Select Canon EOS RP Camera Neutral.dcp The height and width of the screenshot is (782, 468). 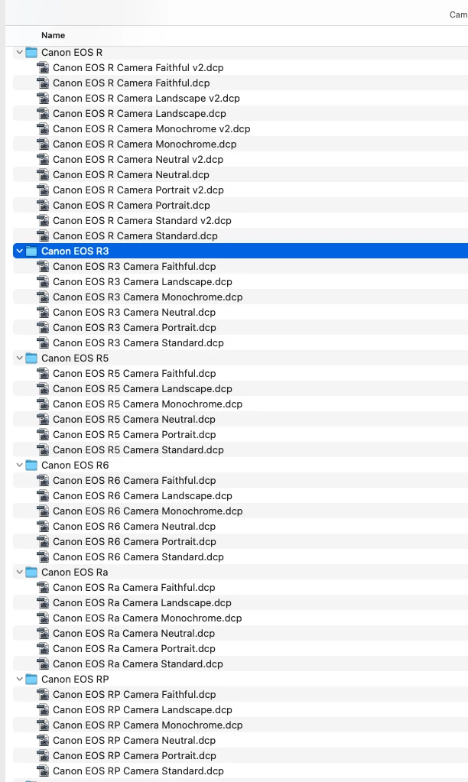(x=135, y=740)
